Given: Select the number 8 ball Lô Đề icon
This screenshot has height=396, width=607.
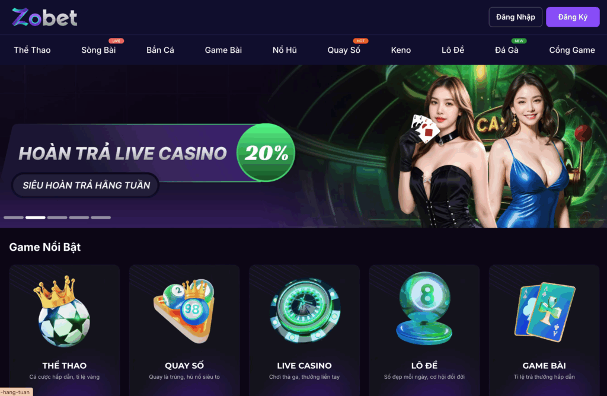Looking at the screenshot, I should pos(424,308).
